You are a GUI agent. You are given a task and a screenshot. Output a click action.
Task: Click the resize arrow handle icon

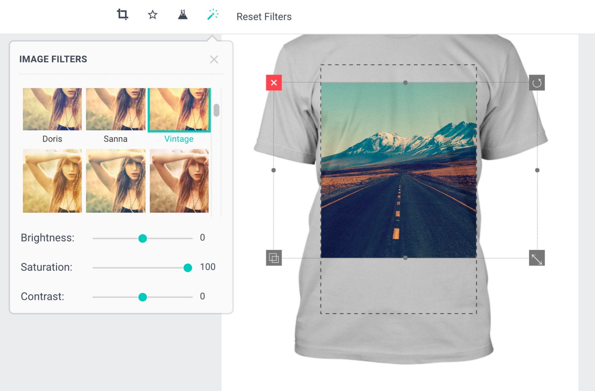click(537, 258)
